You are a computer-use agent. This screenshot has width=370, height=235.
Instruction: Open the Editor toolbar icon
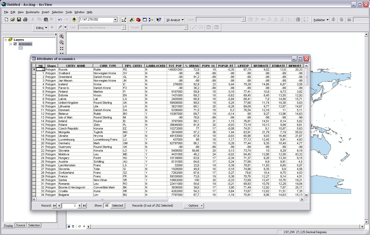tap(124, 20)
